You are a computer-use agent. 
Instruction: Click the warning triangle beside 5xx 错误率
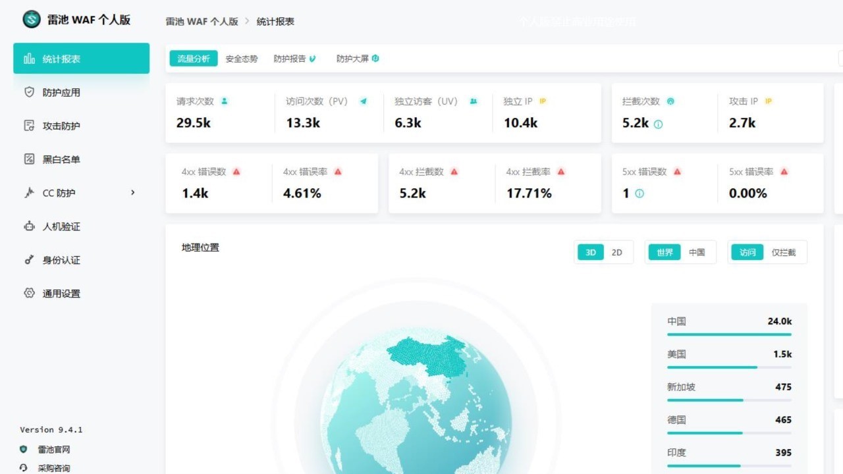coord(784,172)
